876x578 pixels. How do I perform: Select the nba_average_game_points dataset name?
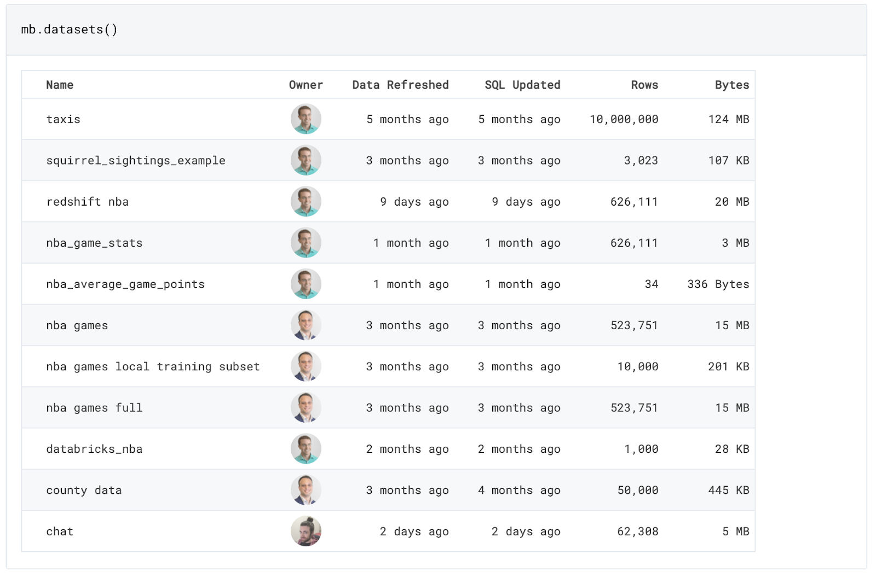pos(125,284)
